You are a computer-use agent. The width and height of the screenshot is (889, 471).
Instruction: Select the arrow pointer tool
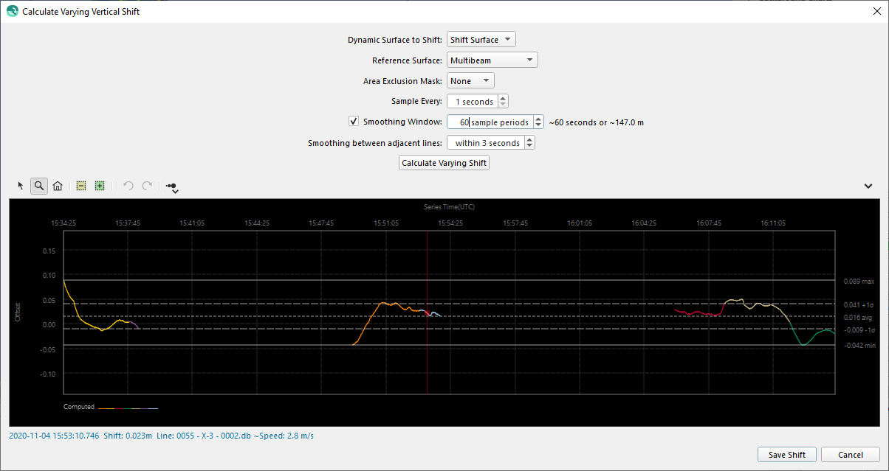click(21, 186)
